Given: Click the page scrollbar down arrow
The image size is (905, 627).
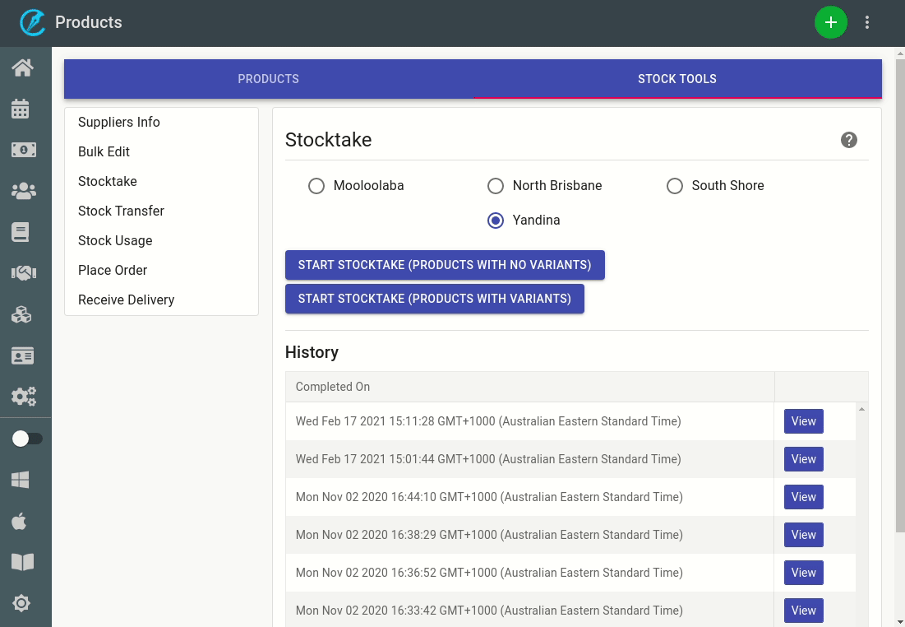Looking at the screenshot, I should click(x=900, y=621).
